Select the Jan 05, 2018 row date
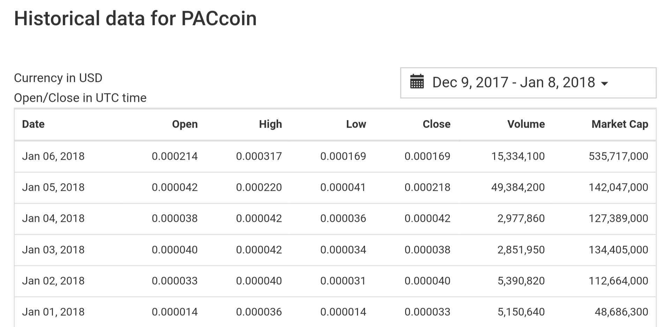The height and width of the screenshot is (327, 664). coord(53,187)
